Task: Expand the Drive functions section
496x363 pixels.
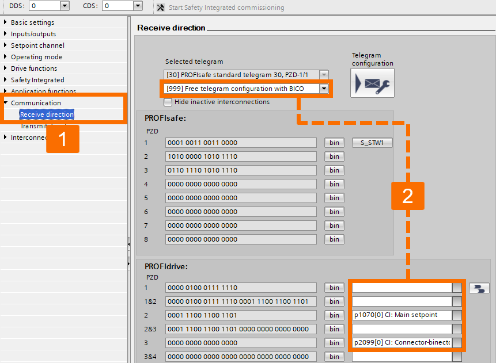Action: (x=33, y=68)
